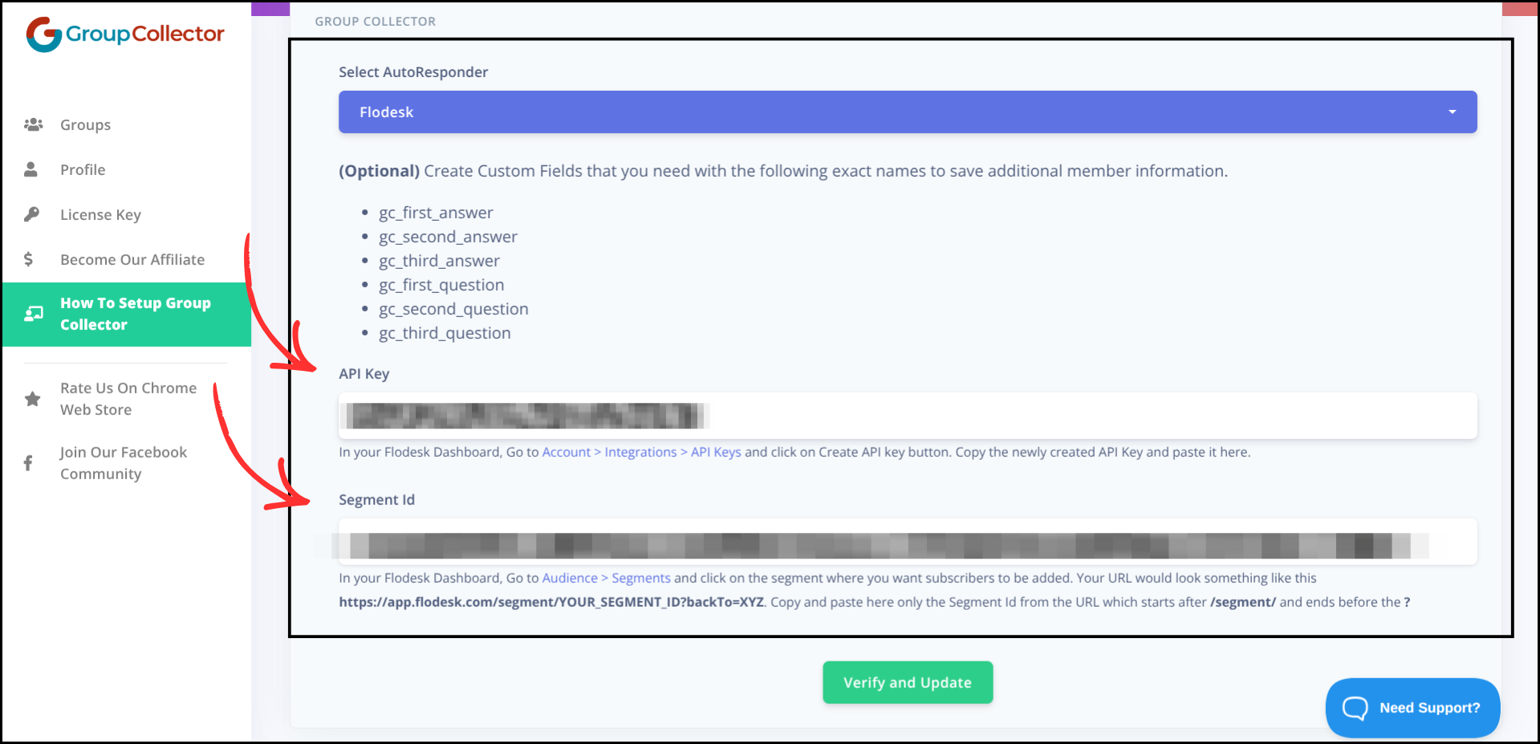
Task: Expand the Flodesk dropdown chevron
Action: (x=1451, y=112)
